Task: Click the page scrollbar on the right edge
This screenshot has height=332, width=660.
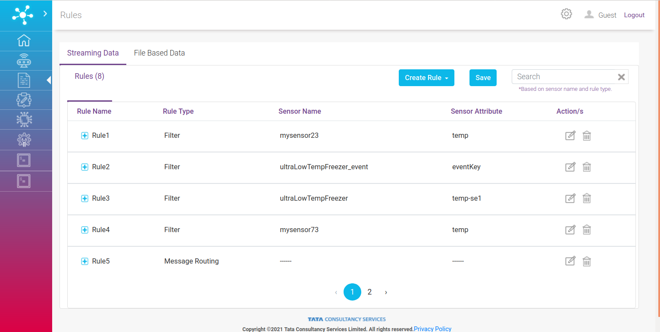Action: pyautogui.click(x=658, y=159)
